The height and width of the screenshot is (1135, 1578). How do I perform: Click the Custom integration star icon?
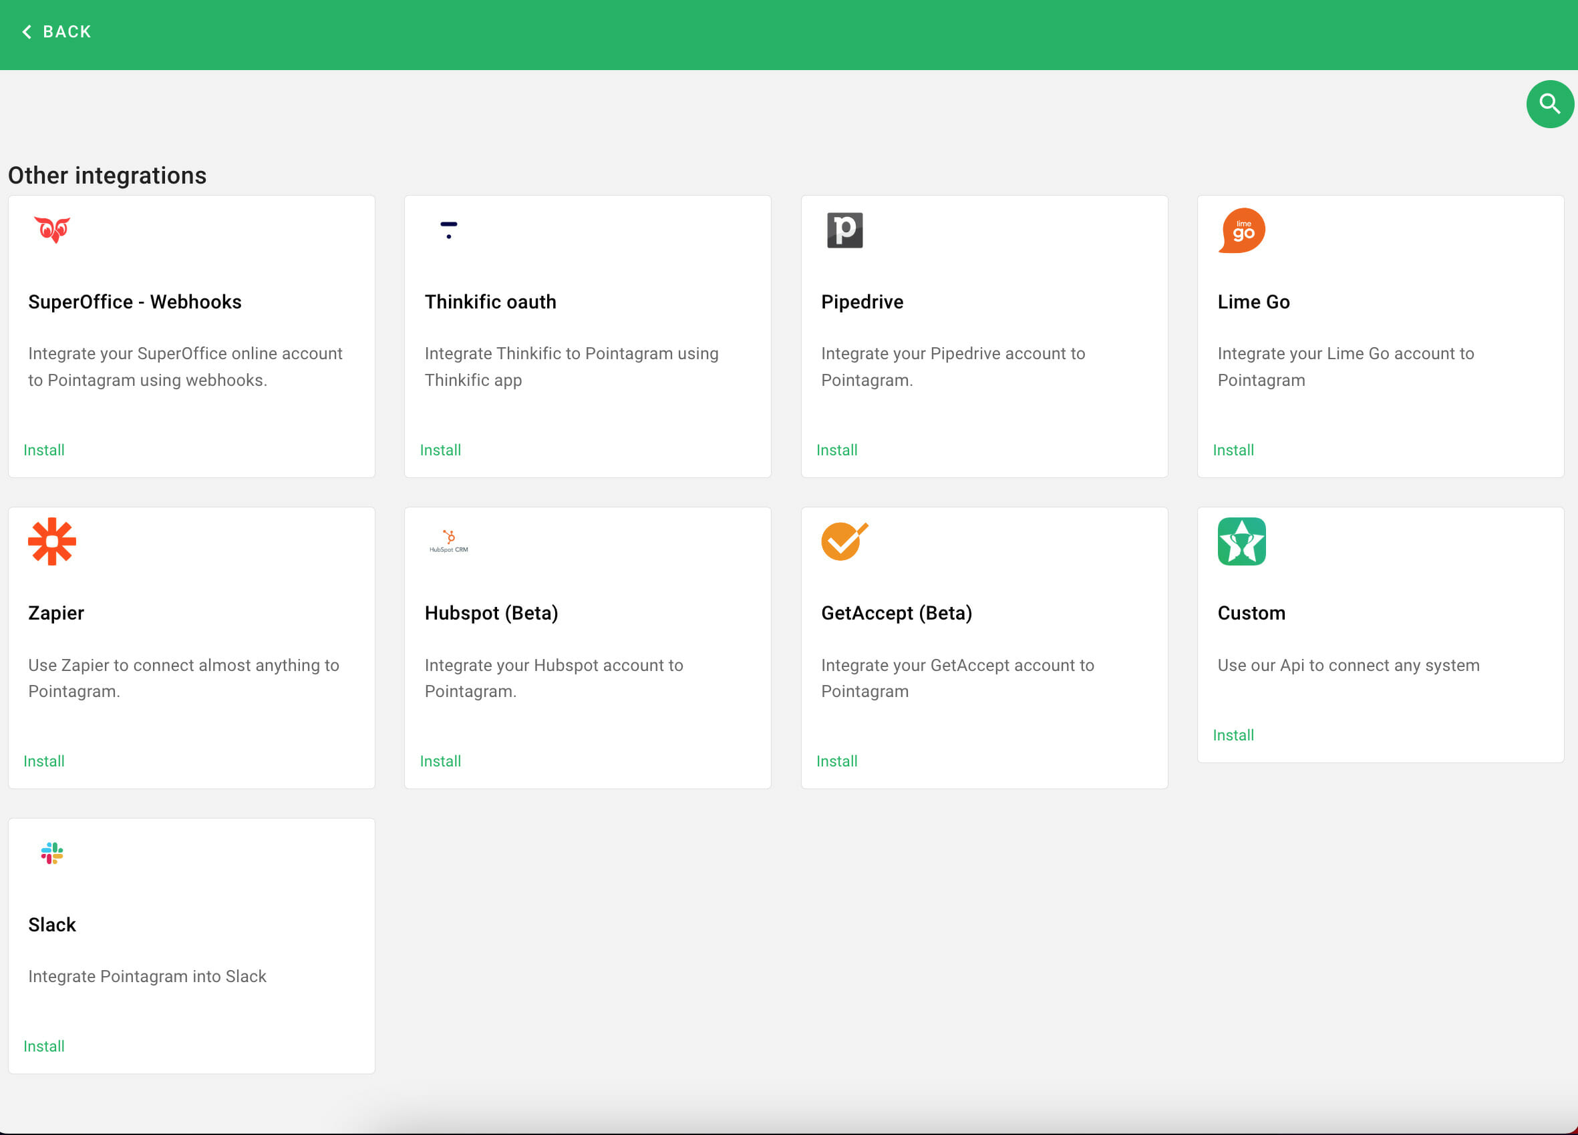(x=1241, y=541)
